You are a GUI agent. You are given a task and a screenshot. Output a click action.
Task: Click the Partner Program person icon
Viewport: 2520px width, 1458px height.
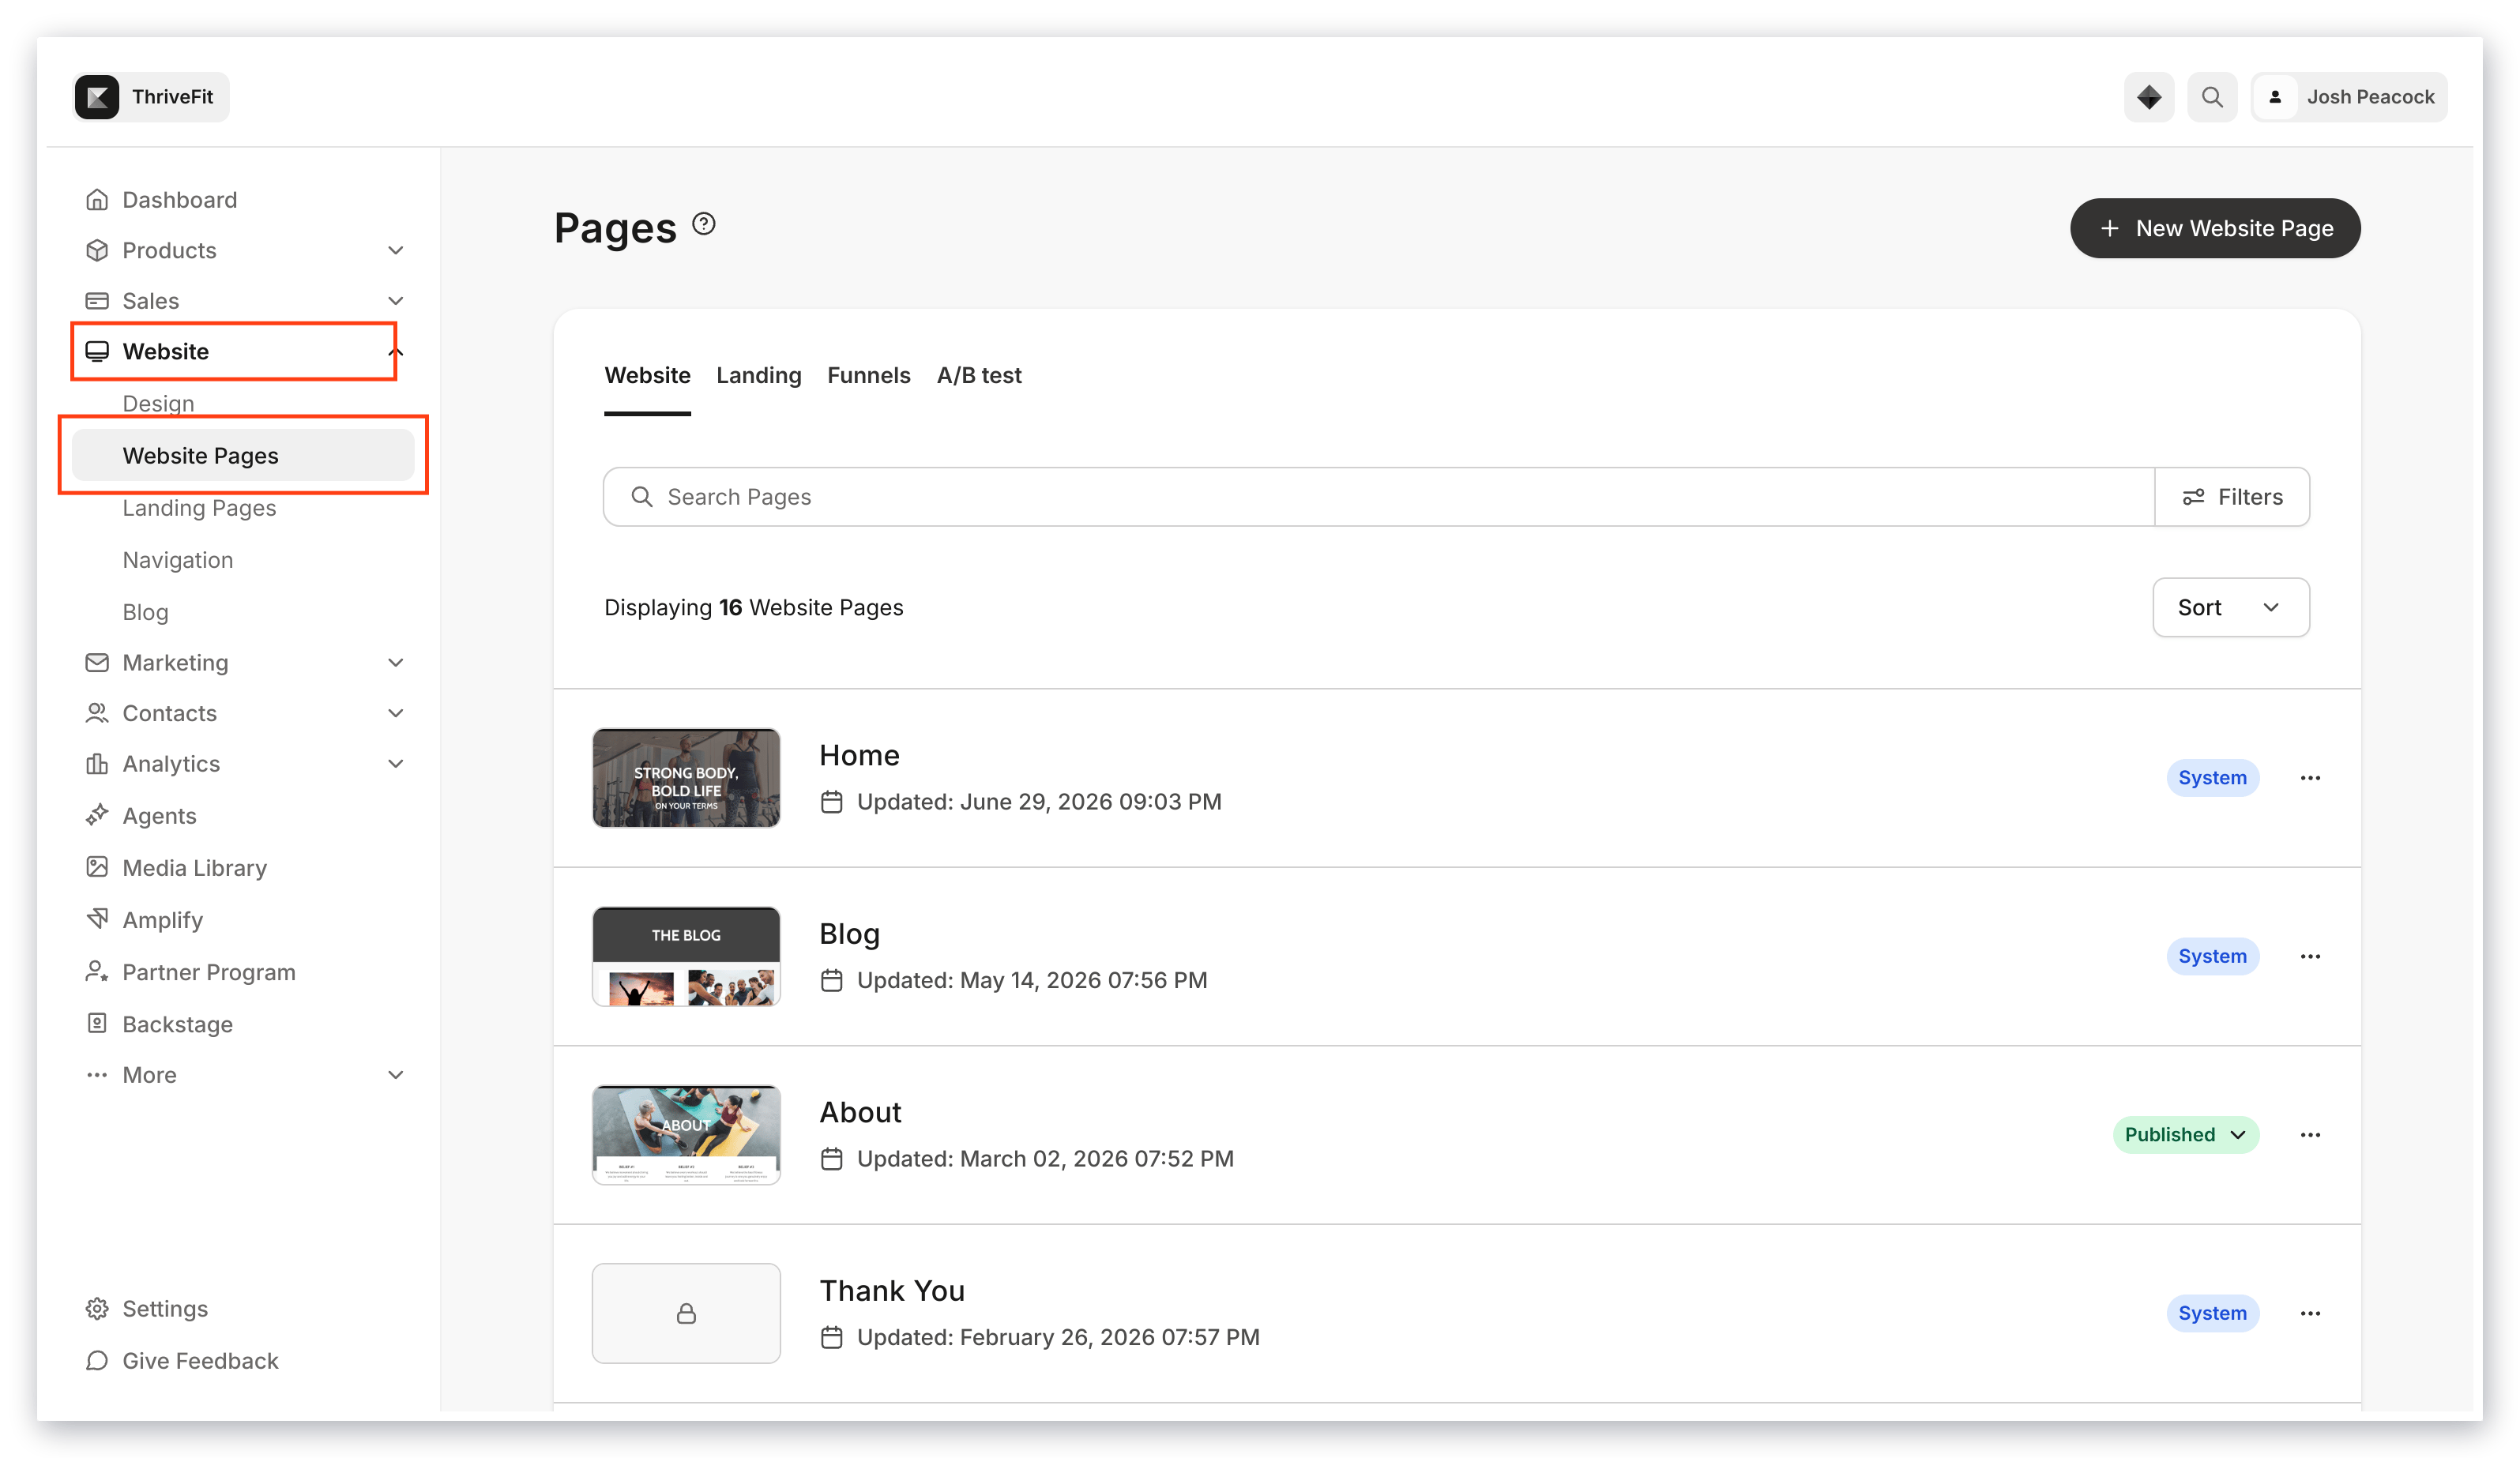coord(97,971)
